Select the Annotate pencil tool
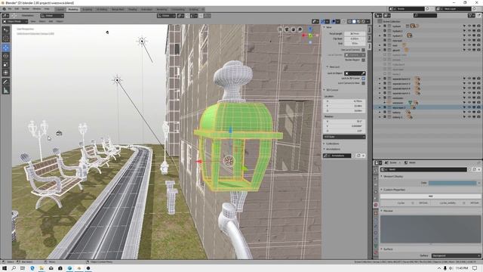The width and height of the screenshot is (483, 272). (x=6, y=82)
